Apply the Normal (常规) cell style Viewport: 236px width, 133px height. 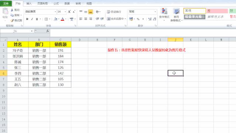195,11
